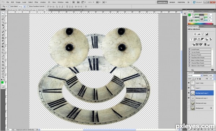Screen dimensions: 216x131
Task: Click the Channel Mixer adjustment icon
Action: [210, 39]
